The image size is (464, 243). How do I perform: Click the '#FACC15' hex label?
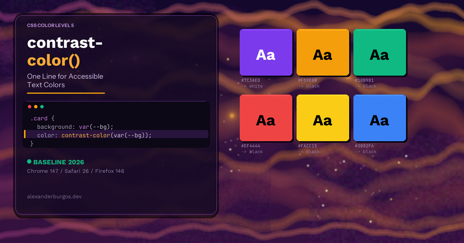point(307,146)
